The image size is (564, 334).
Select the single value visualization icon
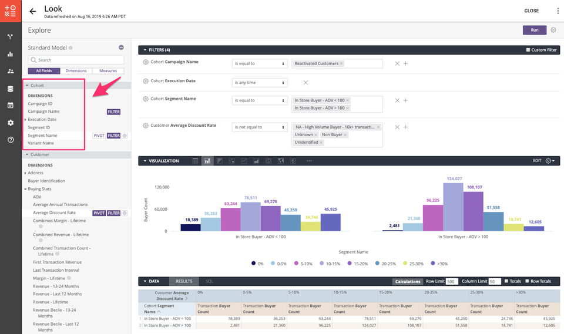293,161
